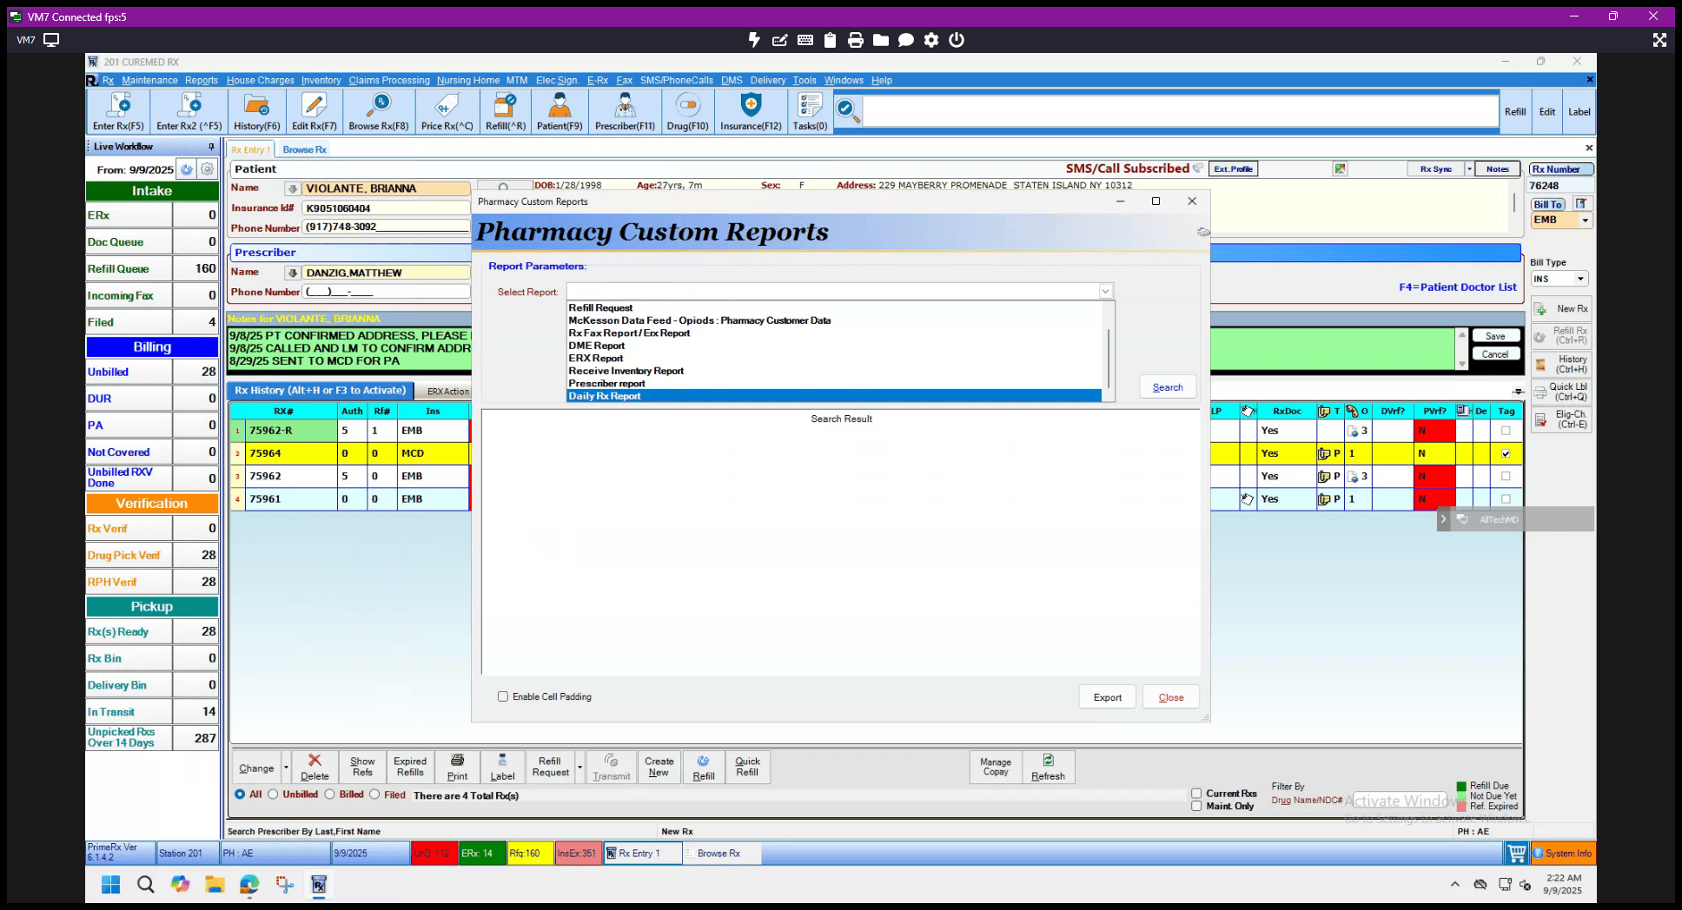Switch to the Browse Rx tab

tap(304, 149)
